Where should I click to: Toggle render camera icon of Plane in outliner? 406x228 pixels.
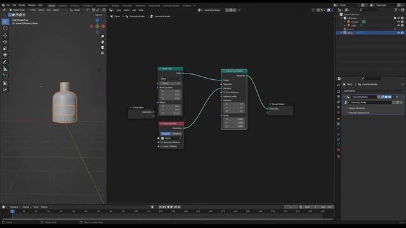402,33
